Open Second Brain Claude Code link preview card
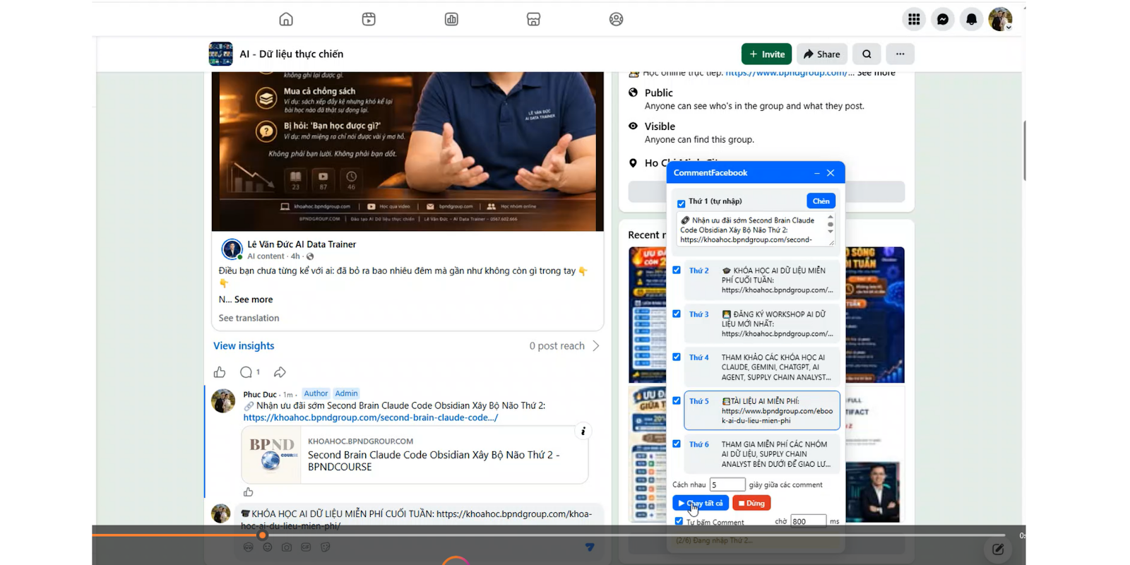Screen dimensions: 1130x565 [x=415, y=455]
